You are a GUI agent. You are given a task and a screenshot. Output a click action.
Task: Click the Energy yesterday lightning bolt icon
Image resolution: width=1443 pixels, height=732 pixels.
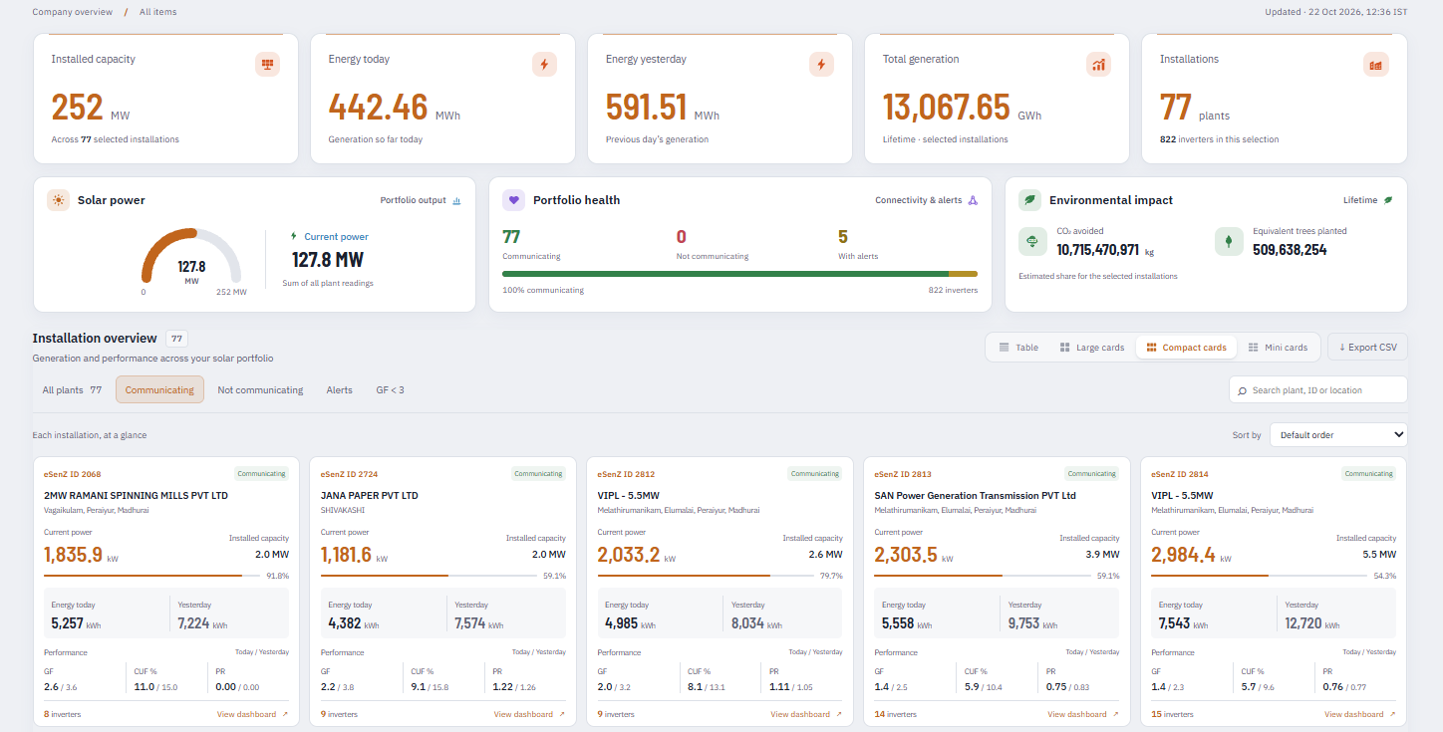821,65
